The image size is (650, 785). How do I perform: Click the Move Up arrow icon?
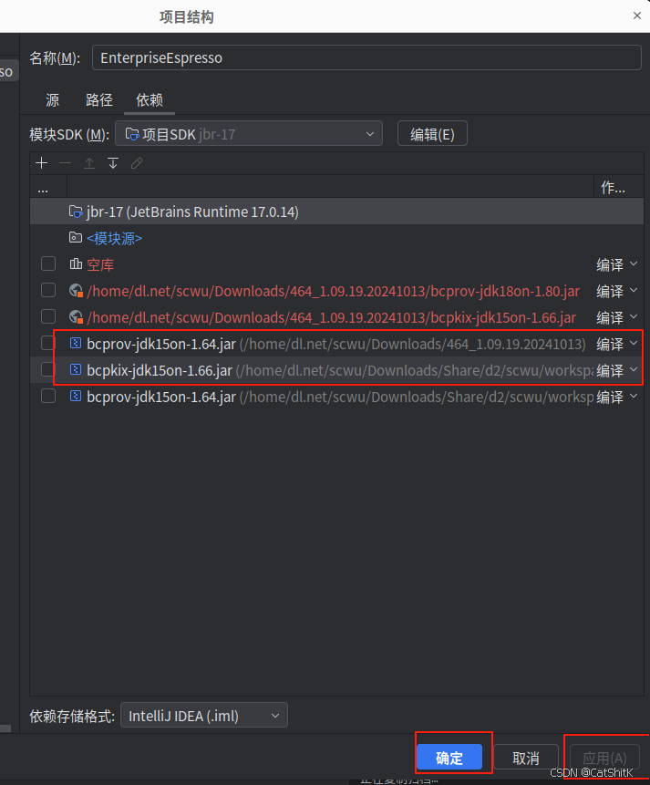point(89,163)
